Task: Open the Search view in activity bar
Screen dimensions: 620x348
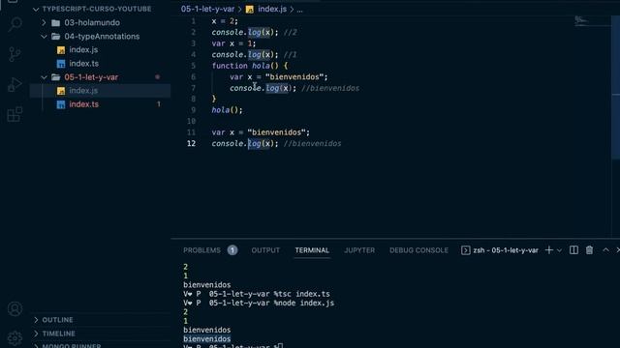Action: 15,24
